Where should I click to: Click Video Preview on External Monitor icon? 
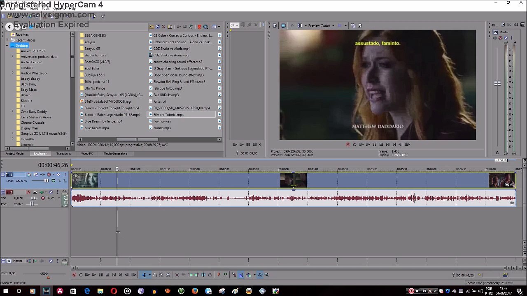point(283,25)
